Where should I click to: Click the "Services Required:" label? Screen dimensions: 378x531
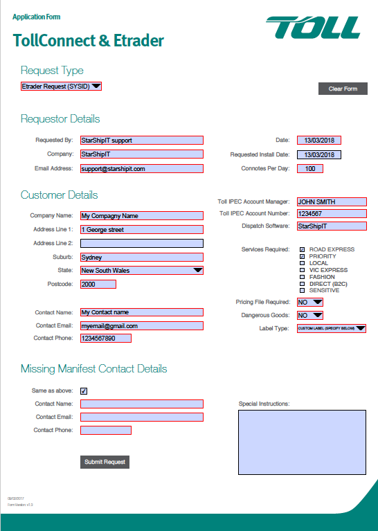(x=266, y=250)
